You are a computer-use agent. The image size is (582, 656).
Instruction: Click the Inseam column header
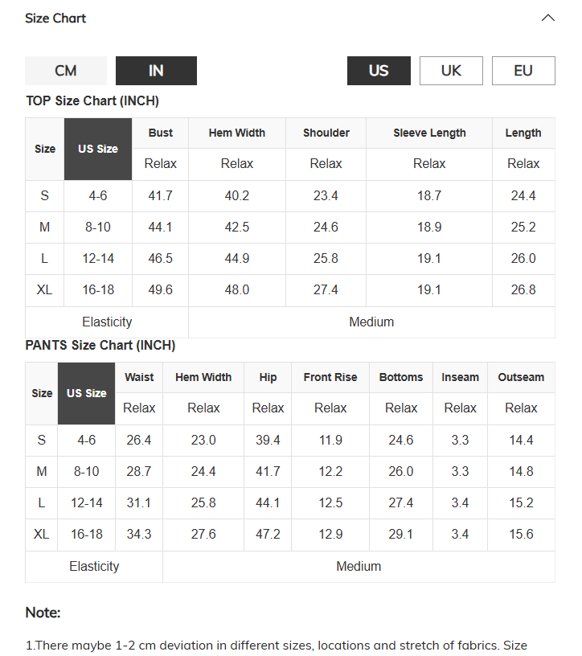pyautogui.click(x=460, y=377)
